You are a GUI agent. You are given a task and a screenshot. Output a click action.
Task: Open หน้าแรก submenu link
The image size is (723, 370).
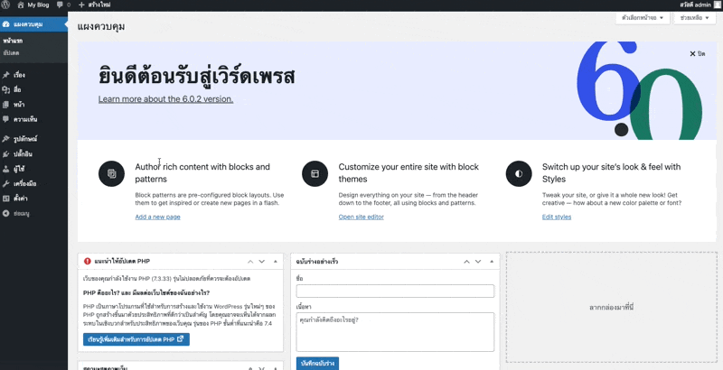coord(13,41)
